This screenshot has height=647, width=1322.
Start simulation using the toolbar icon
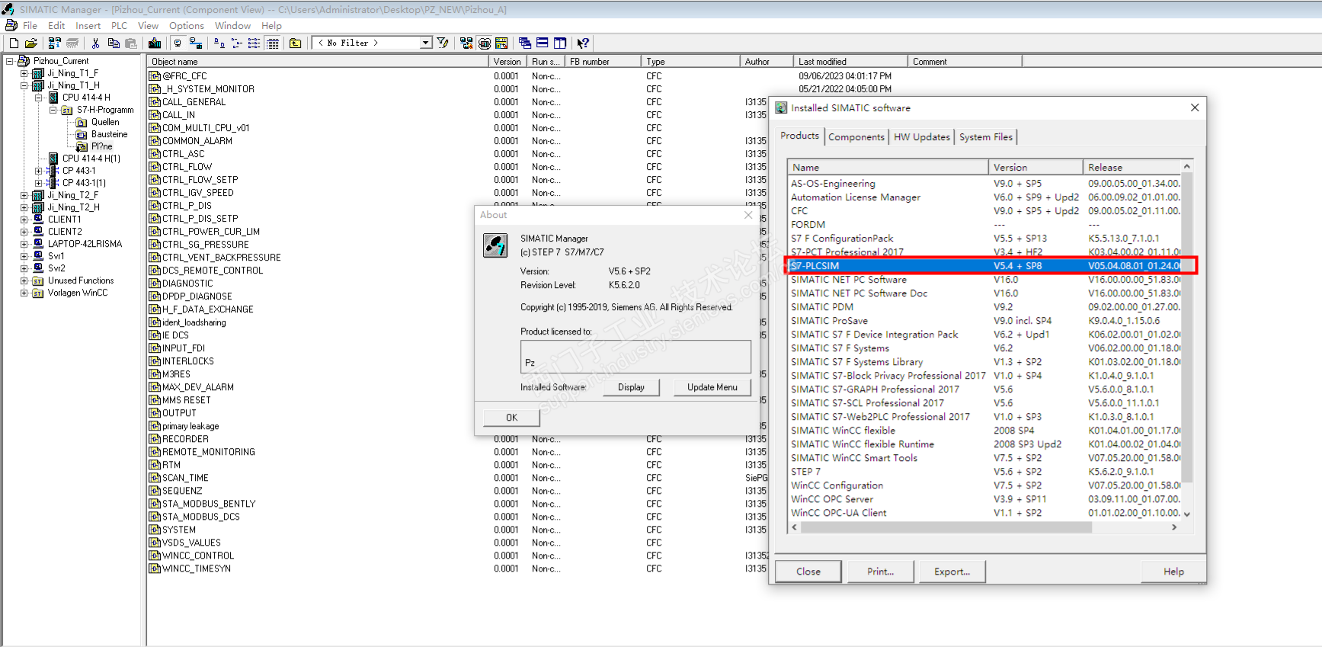(485, 43)
